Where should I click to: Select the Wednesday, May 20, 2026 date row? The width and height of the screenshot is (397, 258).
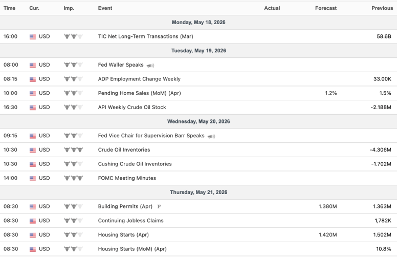point(198,121)
